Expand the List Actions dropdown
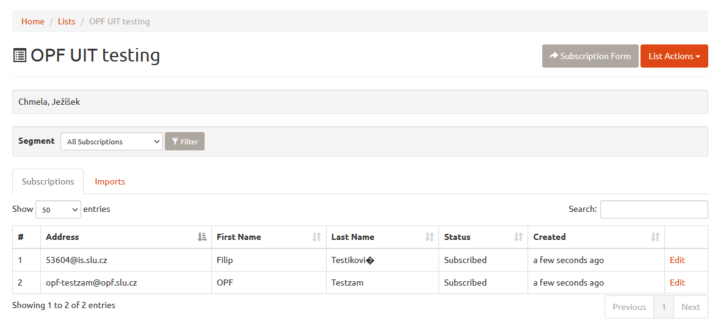This screenshot has height=330, width=726. pyautogui.click(x=674, y=56)
